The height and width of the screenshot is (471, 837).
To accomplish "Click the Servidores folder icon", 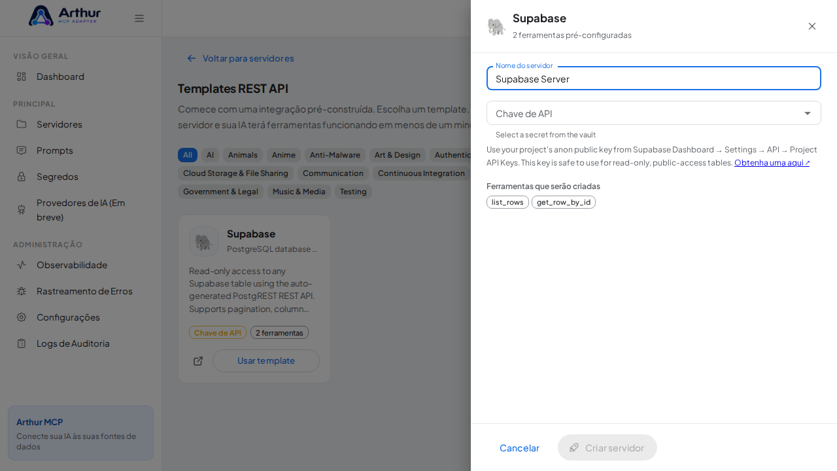I will click(x=22, y=124).
